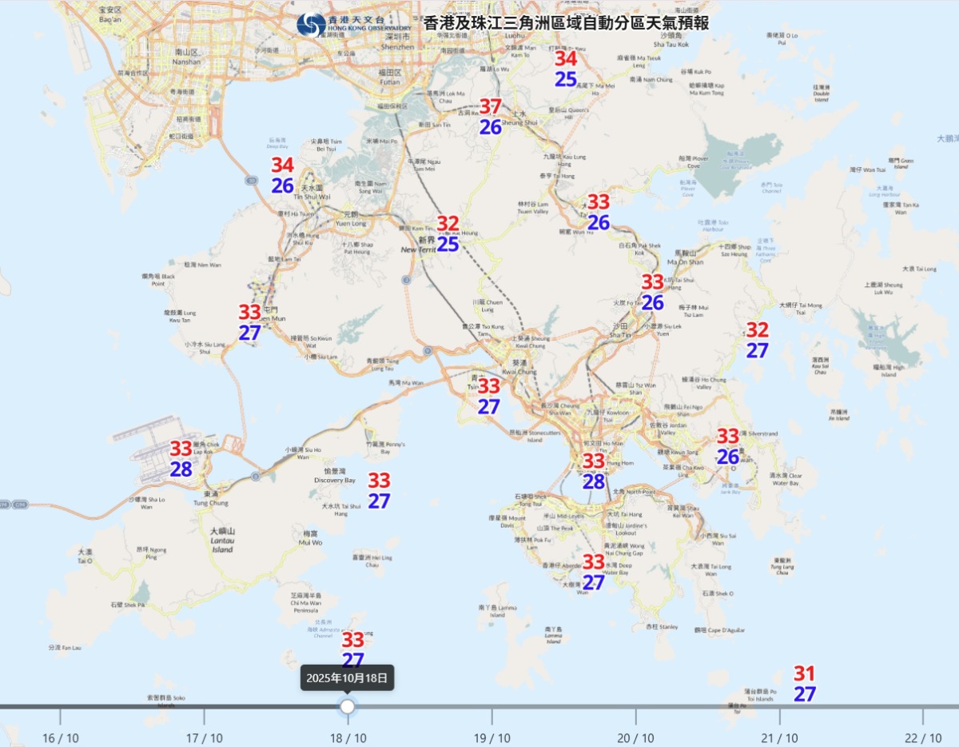
Task: Open the 34/25 marker at the top near Ta Kwu Ling
Action: pos(566,69)
